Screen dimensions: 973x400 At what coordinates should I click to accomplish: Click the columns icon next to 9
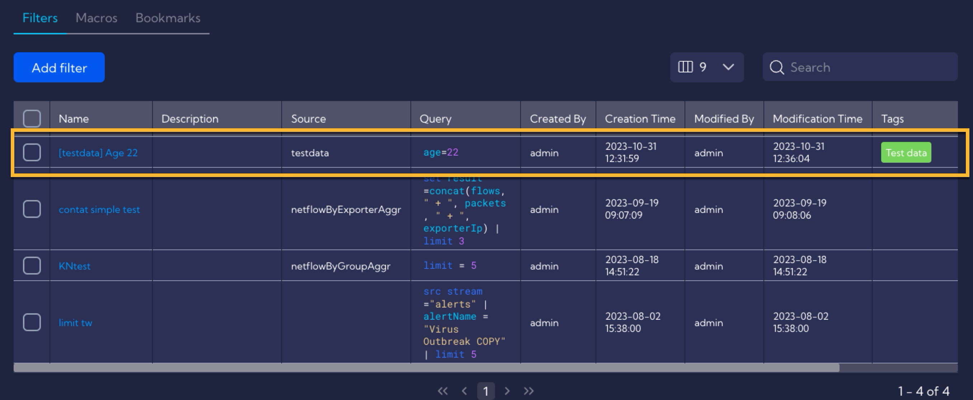[x=685, y=67]
